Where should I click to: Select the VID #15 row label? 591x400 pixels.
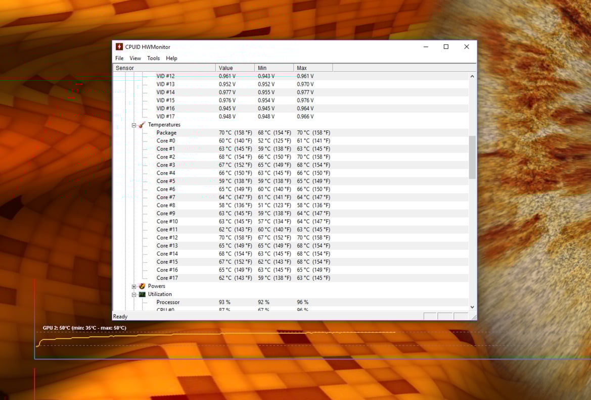pos(165,101)
